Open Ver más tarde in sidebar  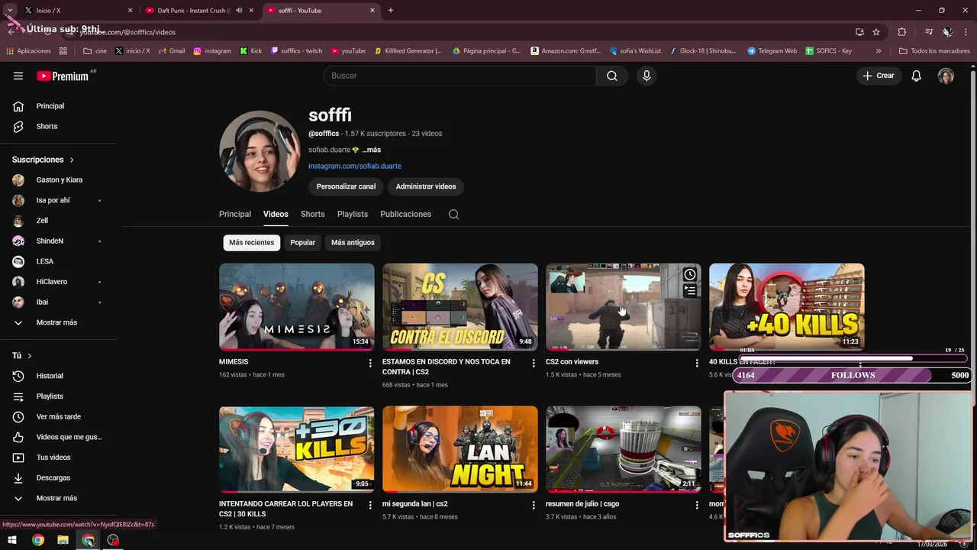pyautogui.click(x=59, y=416)
